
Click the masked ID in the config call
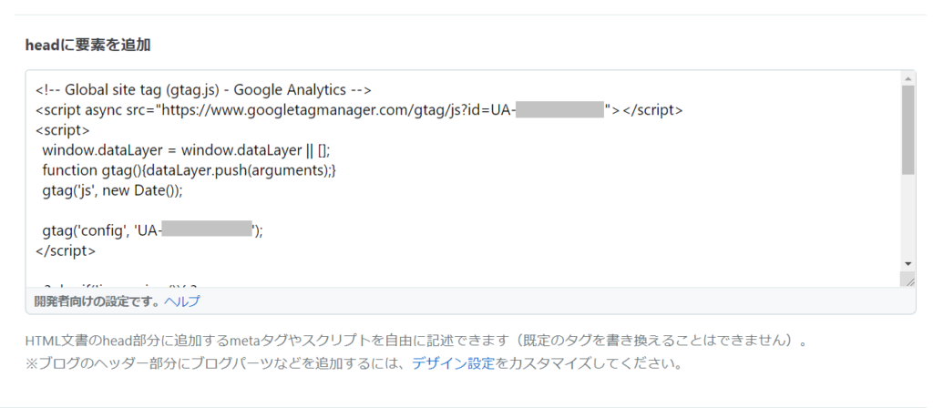(x=207, y=230)
